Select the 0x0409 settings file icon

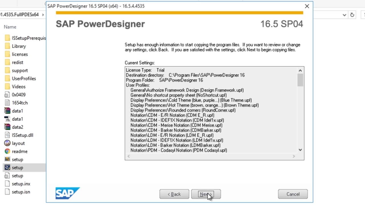pos(7,95)
